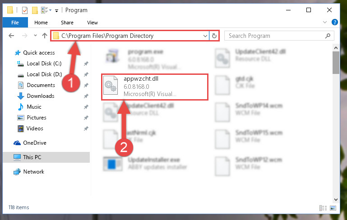The width and height of the screenshot is (347, 220).
Task: Click the folder icon in title bar
Action: [10, 10]
